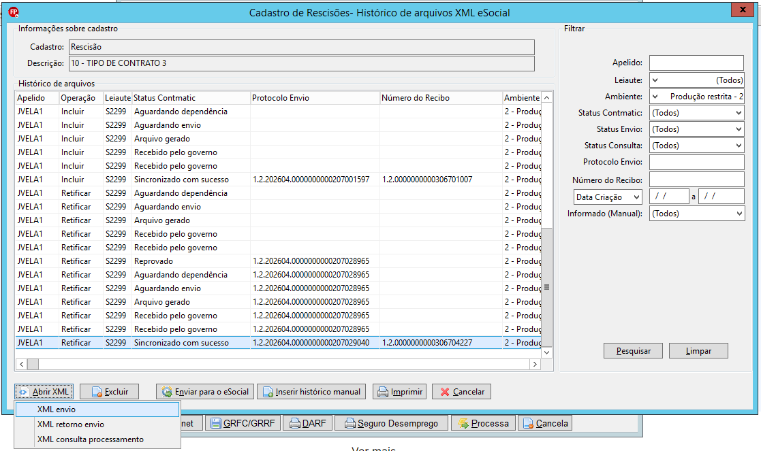This screenshot has width=761, height=451.
Task: Focus the Protocolo Envio filter field
Action: coord(696,163)
